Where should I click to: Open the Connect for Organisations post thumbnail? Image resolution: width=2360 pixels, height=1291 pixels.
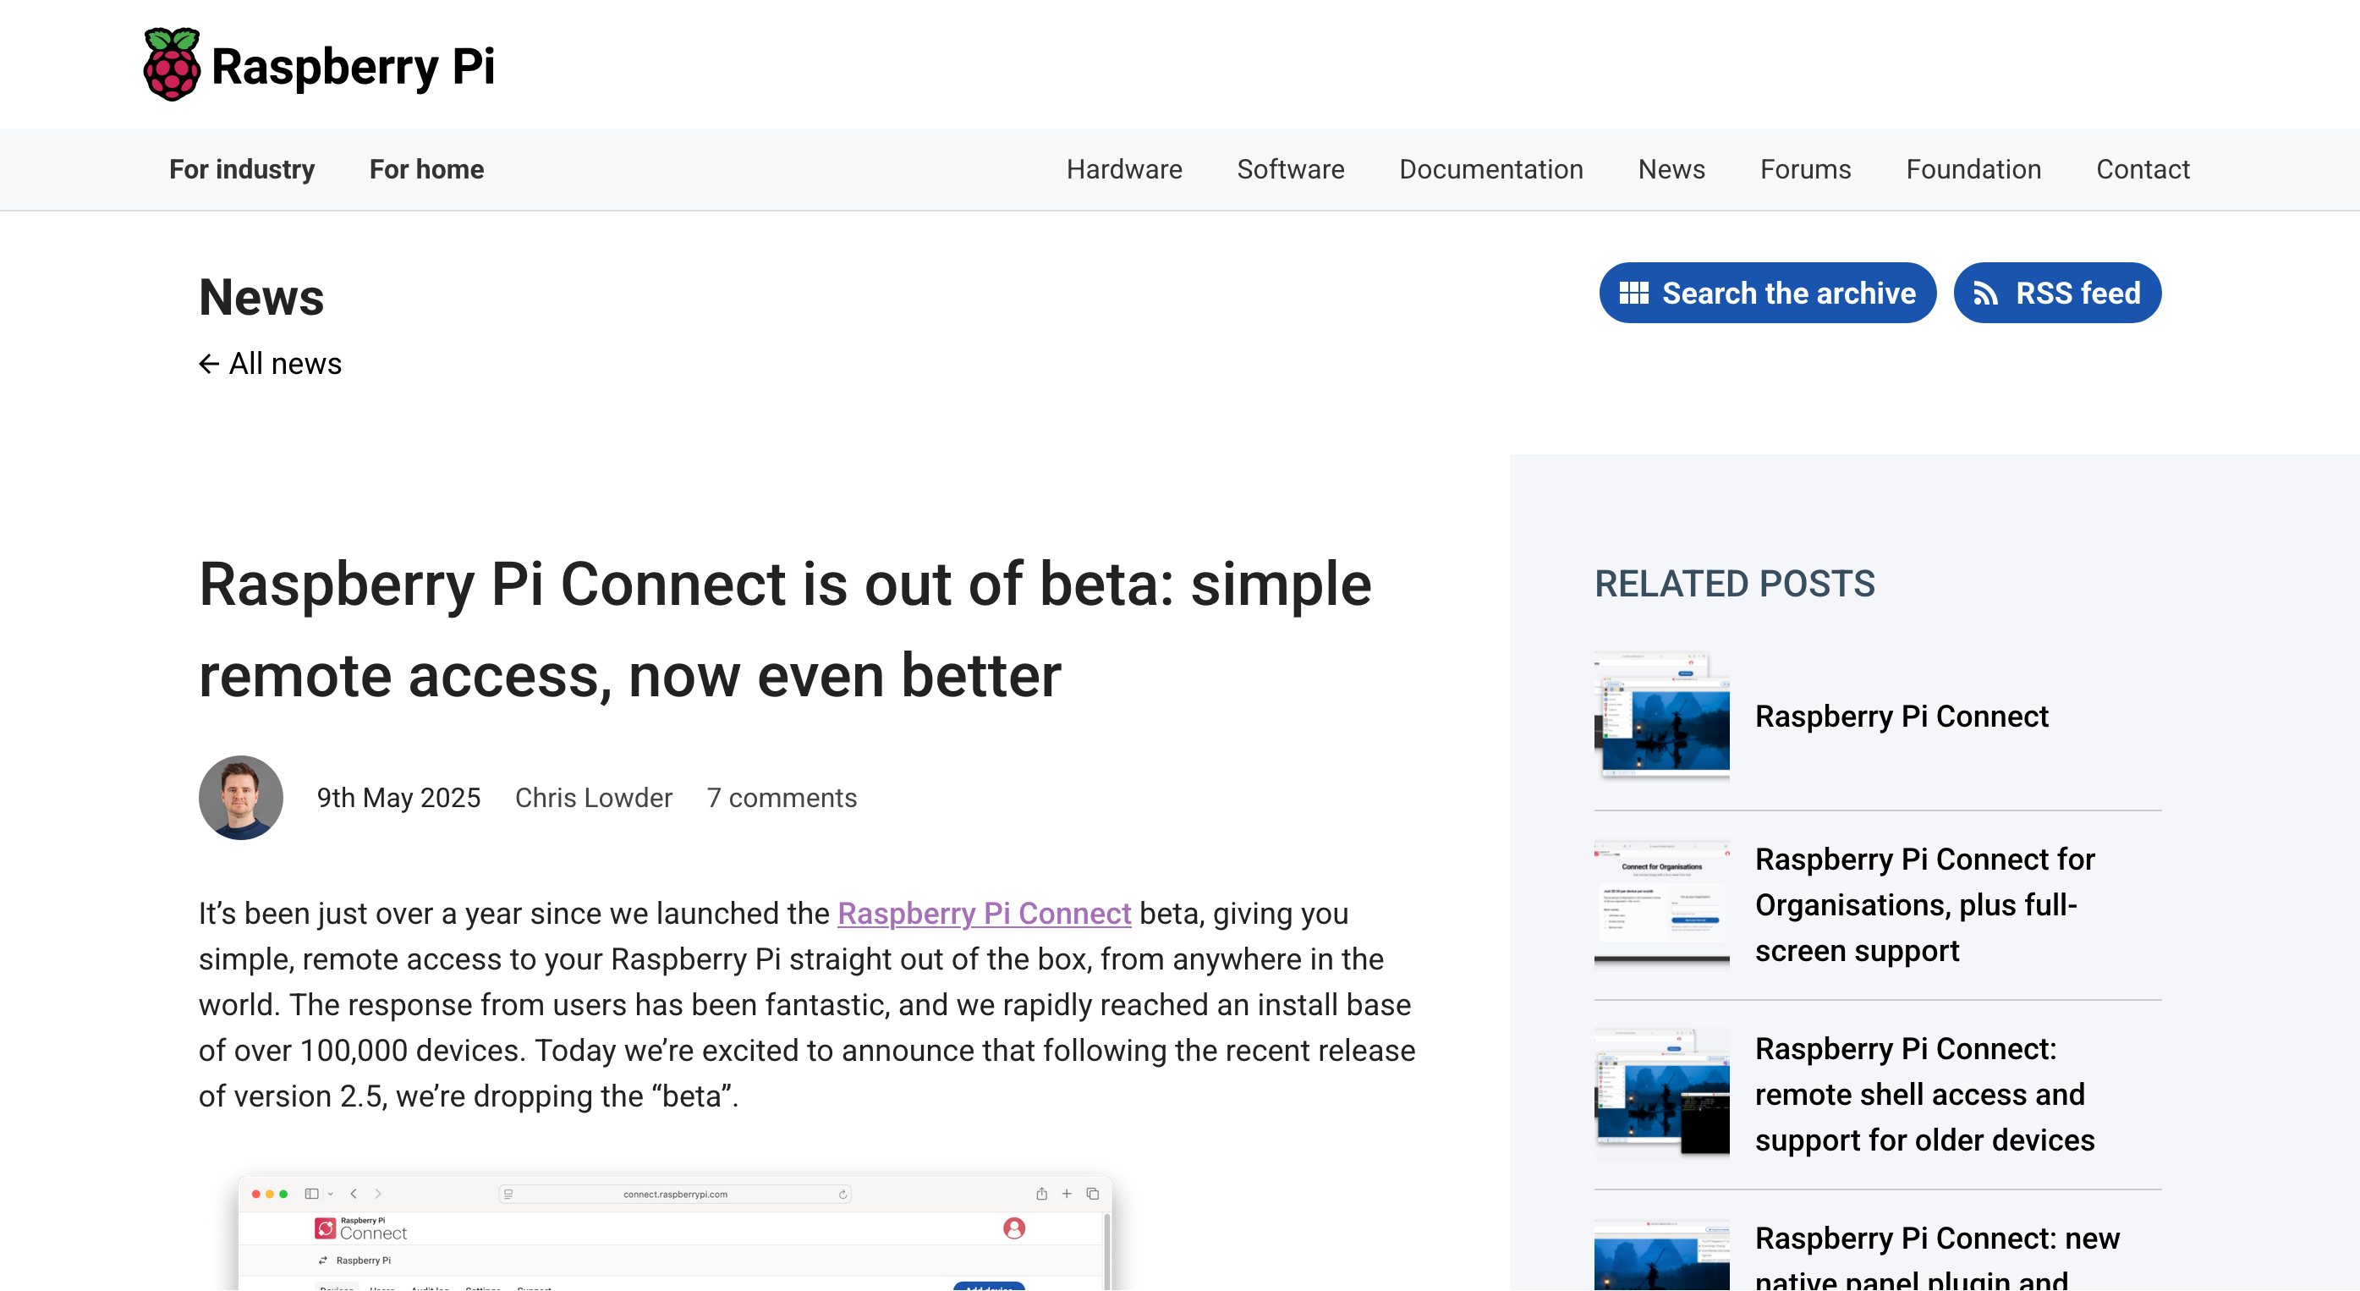click(x=1662, y=904)
